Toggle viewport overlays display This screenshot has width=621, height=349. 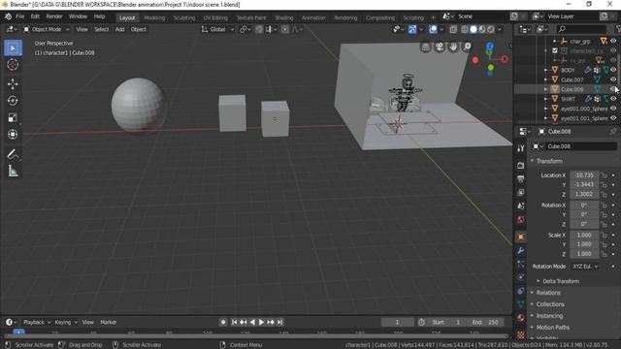point(433,29)
